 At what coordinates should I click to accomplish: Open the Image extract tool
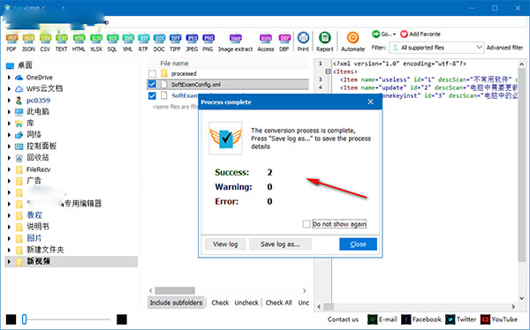[235, 41]
